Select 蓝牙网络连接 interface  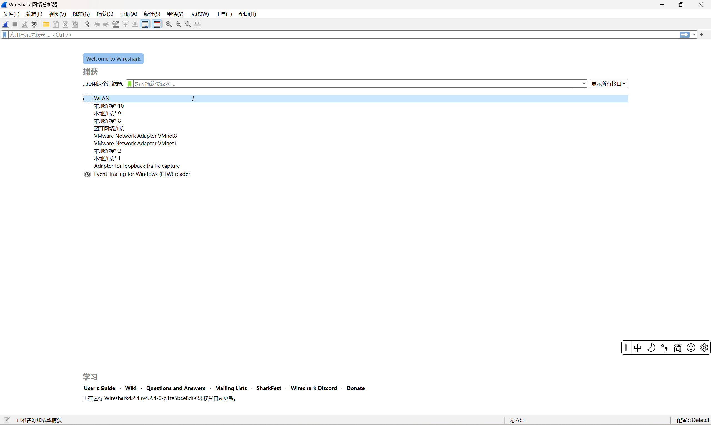(356, 129)
